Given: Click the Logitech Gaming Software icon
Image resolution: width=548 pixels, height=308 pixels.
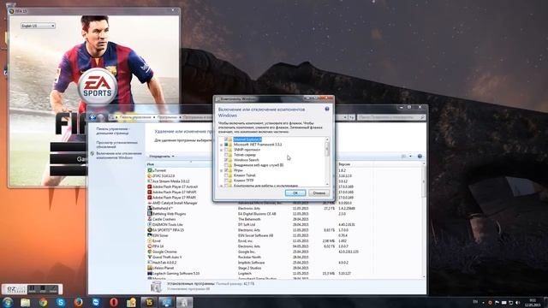Looking at the screenshot, I should click(x=150, y=273).
